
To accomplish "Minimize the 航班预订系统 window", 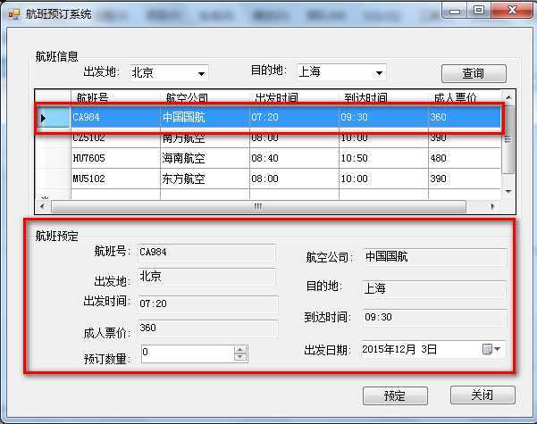I will click(x=455, y=11).
